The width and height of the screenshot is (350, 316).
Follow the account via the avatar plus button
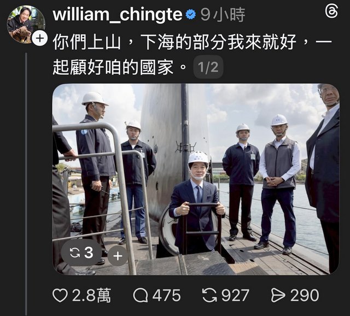pos(40,38)
